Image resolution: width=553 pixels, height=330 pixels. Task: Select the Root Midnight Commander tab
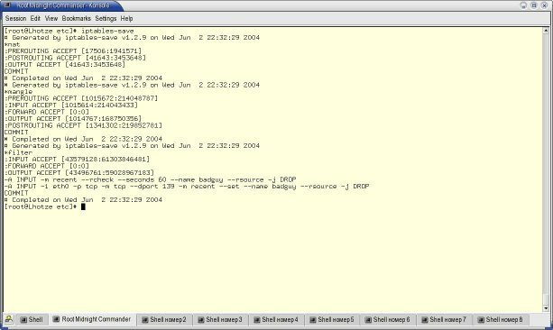pos(92,319)
